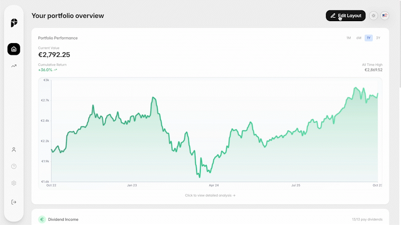Click the 'Click to view detailed analysis' link
Viewport: 401px width, 225px height.
210,195
